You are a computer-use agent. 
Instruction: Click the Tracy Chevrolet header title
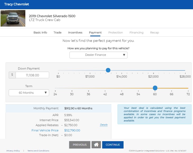tap(17, 4)
